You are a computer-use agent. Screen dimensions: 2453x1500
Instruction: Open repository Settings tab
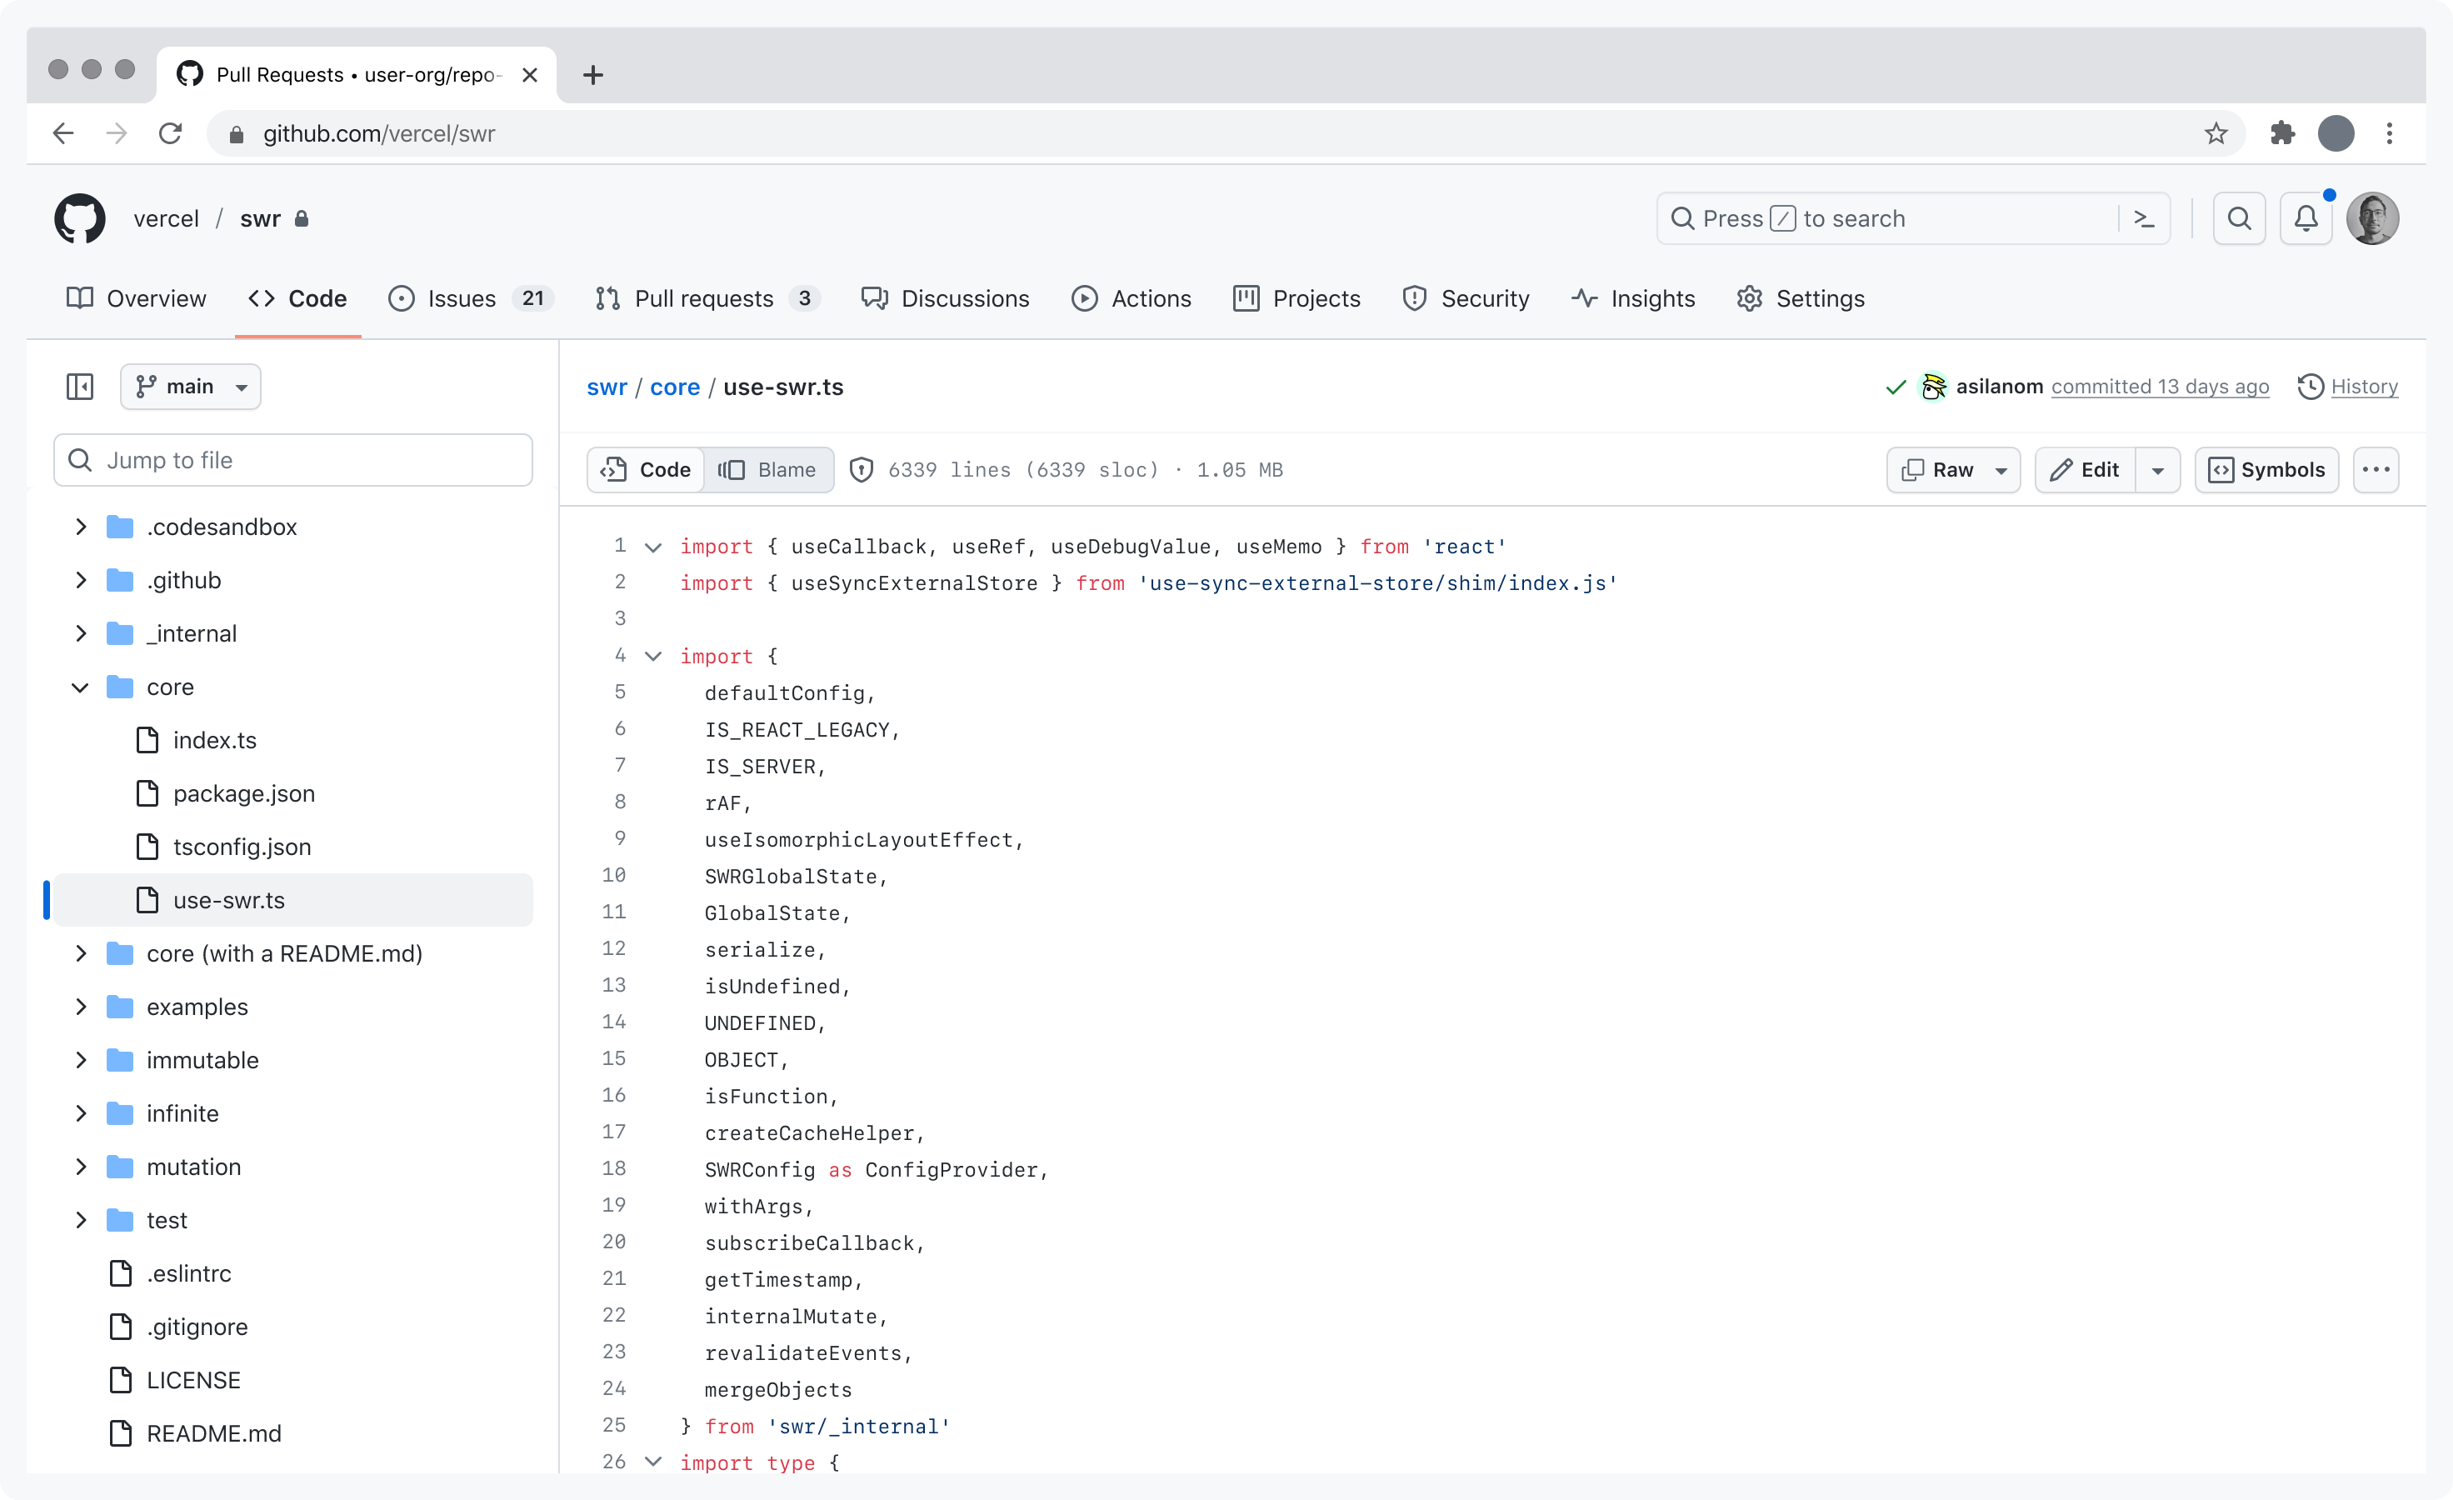click(1801, 298)
